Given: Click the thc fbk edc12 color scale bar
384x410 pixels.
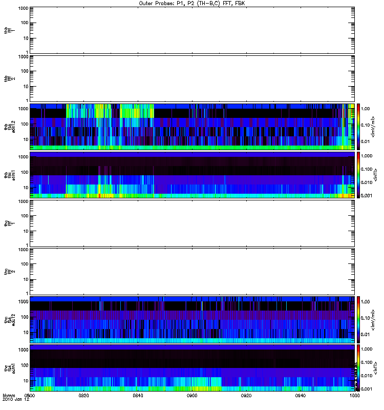Looking at the screenshot, I should 358,320.
